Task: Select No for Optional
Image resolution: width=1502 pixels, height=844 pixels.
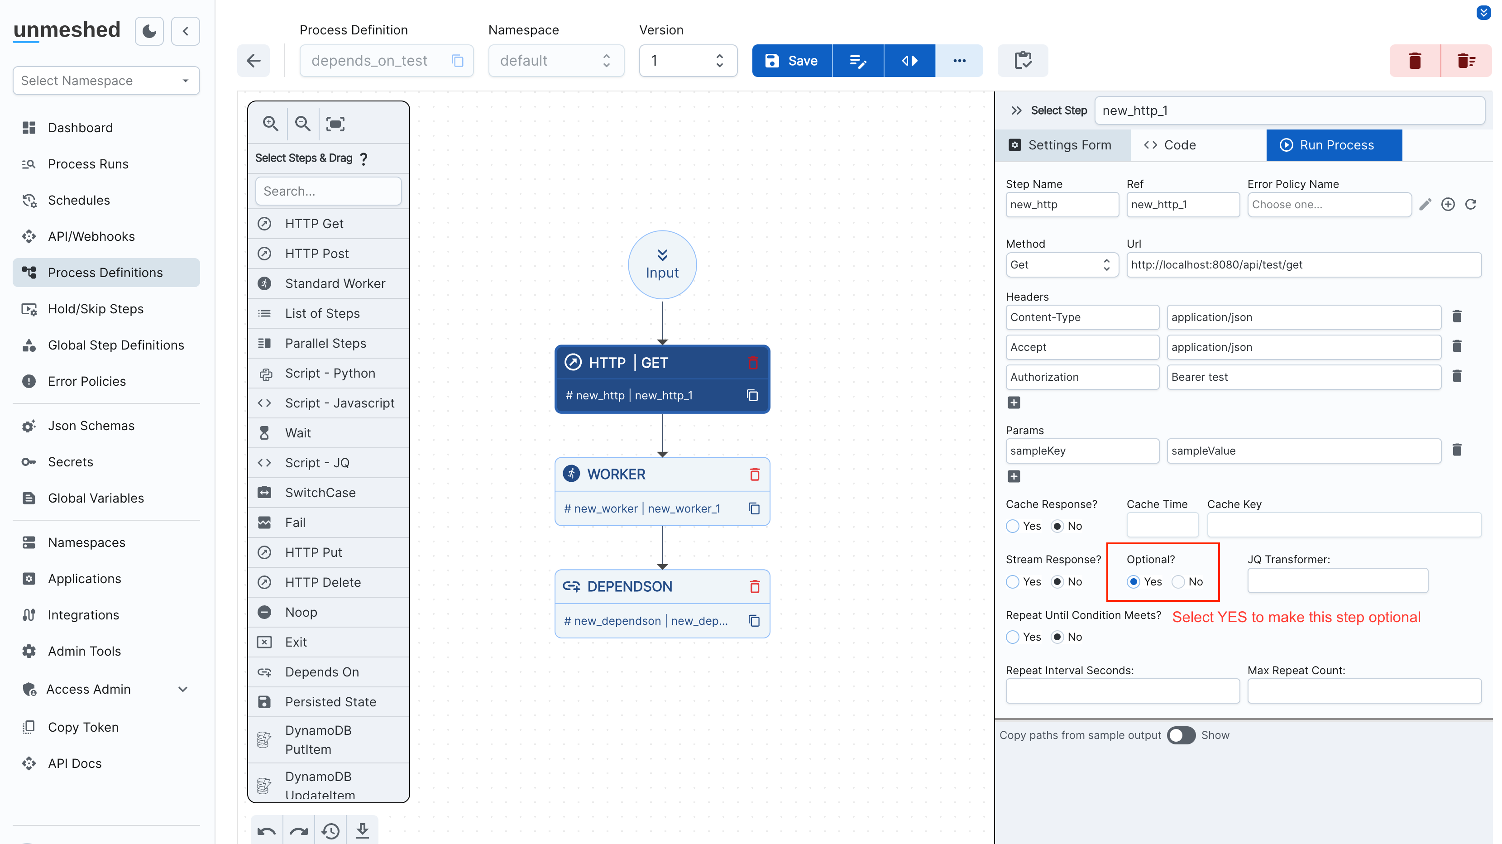Action: tap(1178, 581)
